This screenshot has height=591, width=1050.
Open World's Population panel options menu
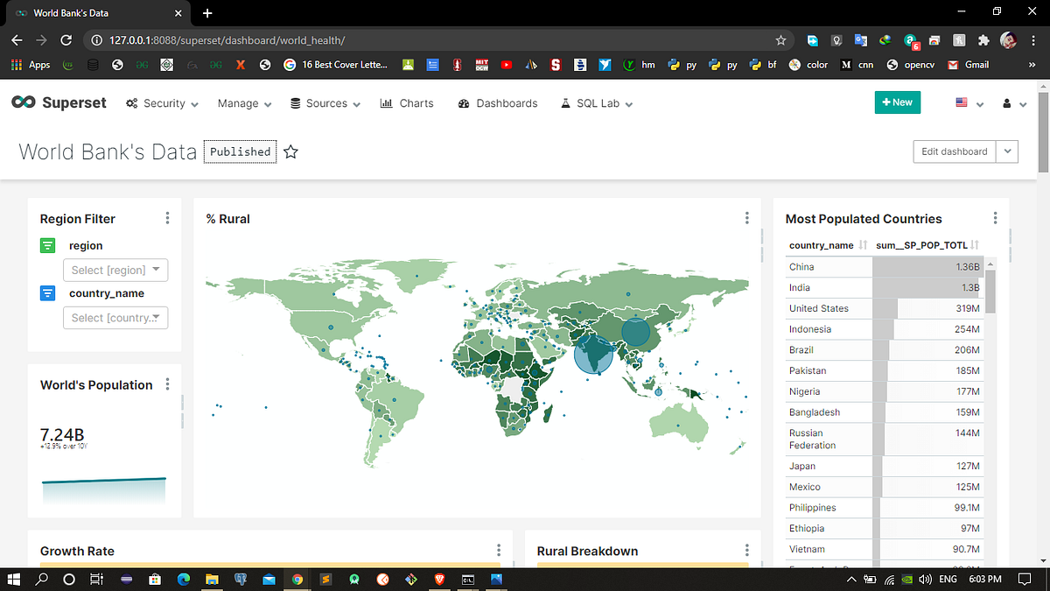coord(167,384)
